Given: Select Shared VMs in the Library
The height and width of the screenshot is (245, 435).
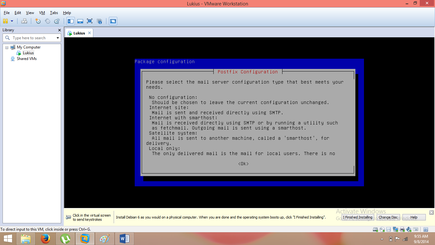Looking at the screenshot, I should pos(27,59).
